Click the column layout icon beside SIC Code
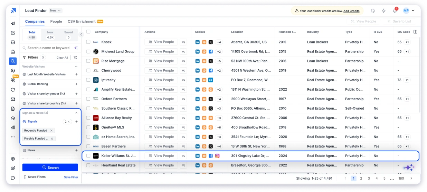This screenshot has height=192, width=427. point(415,32)
